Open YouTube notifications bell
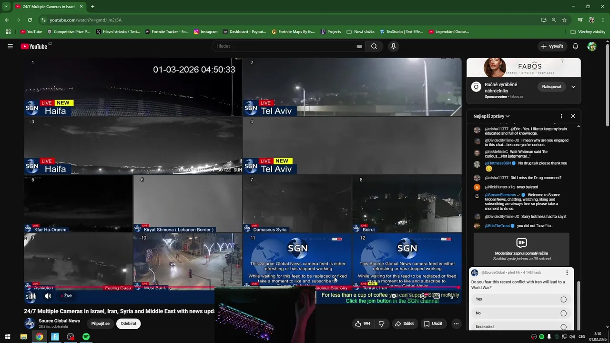This screenshot has width=610, height=343. click(x=575, y=46)
